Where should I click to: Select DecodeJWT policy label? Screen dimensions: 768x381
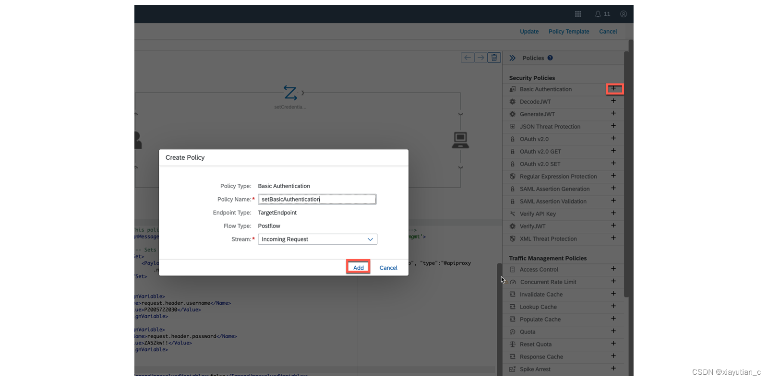click(535, 102)
